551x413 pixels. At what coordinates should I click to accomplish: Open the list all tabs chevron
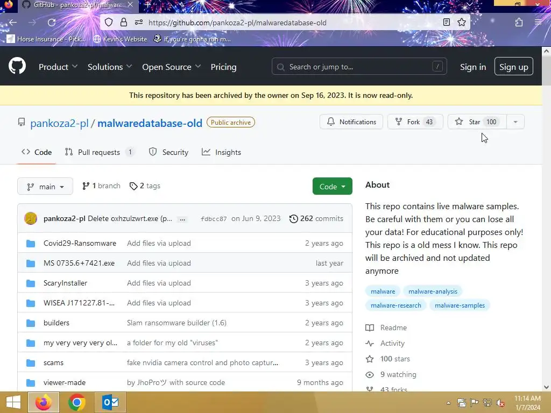[469, 4]
